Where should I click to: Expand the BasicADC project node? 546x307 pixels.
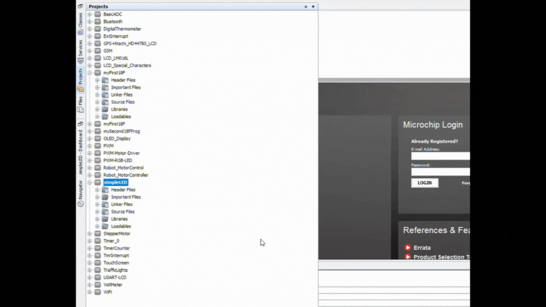pyautogui.click(x=90, y=14)
